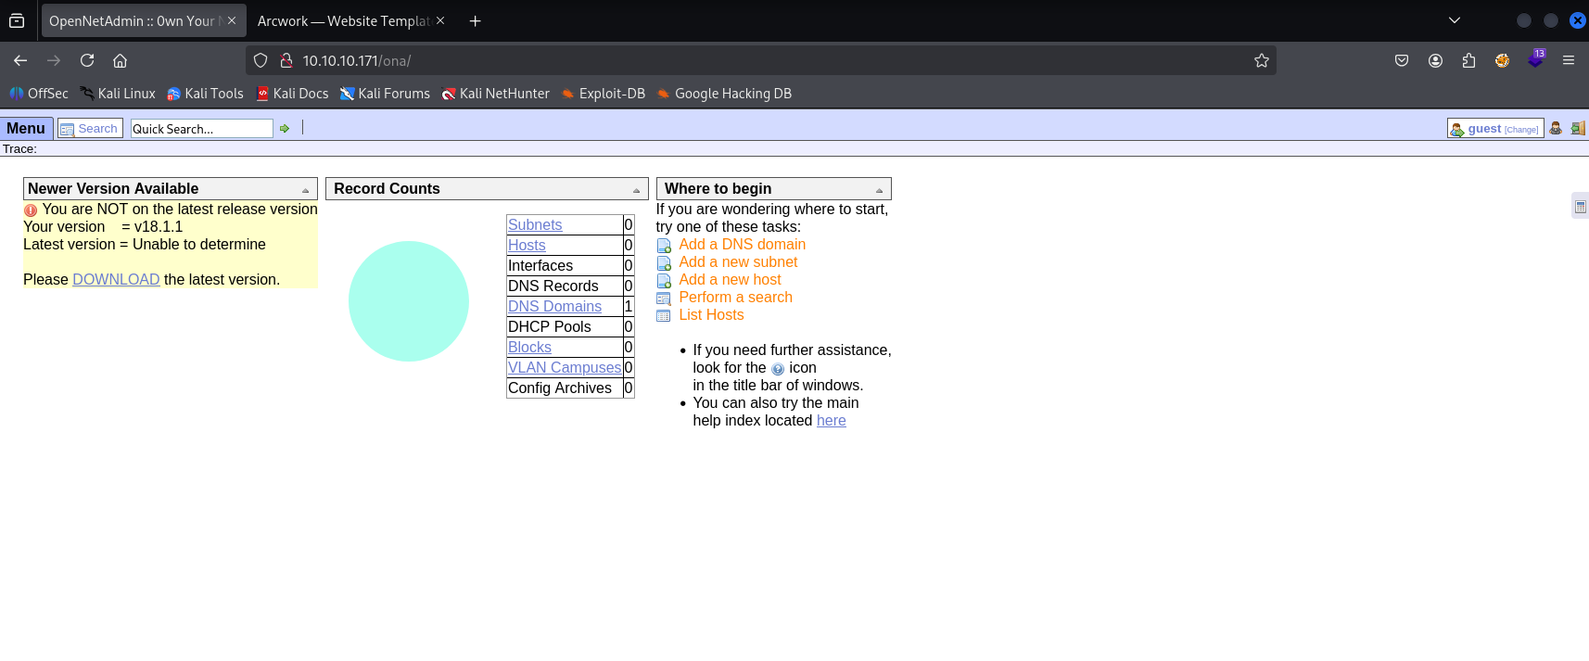
Task: Click the Perform a search icon
Action: click(x=664, y=299)
